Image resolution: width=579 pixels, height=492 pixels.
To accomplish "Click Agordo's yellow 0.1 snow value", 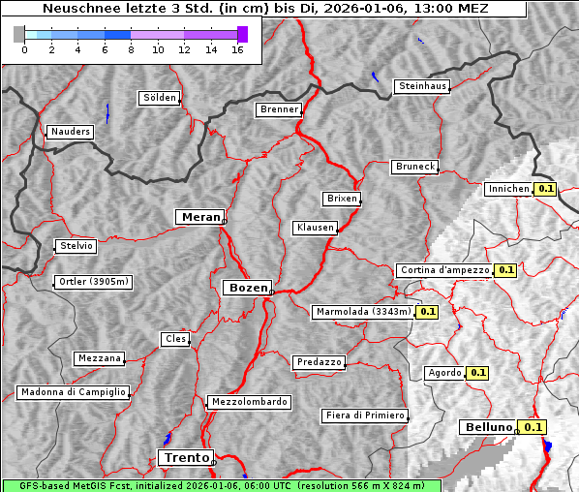I will pyautogui.click(x=477, y=374).
